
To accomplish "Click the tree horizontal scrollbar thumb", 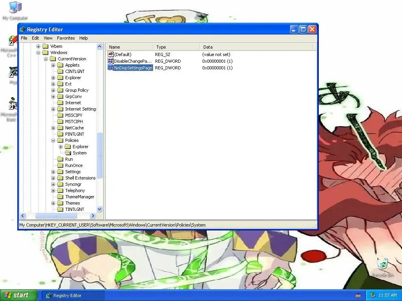I will pos(56,216).
